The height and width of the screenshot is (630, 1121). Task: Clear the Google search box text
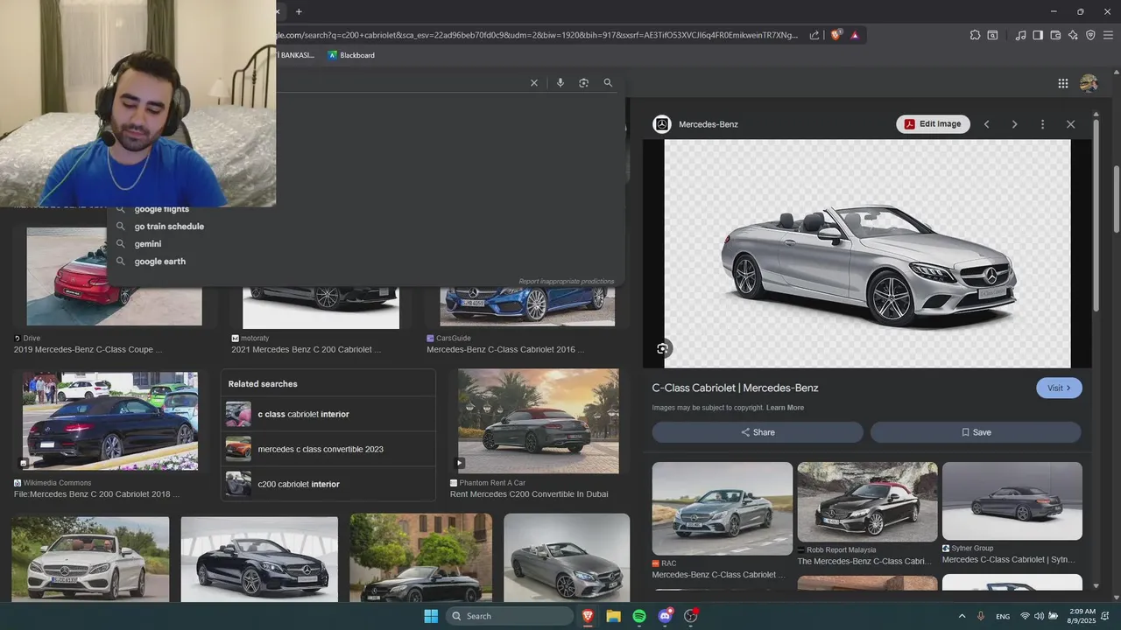[533, 83]
